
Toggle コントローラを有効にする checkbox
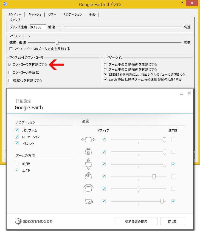pyautogui.click(x=10, y=64)
